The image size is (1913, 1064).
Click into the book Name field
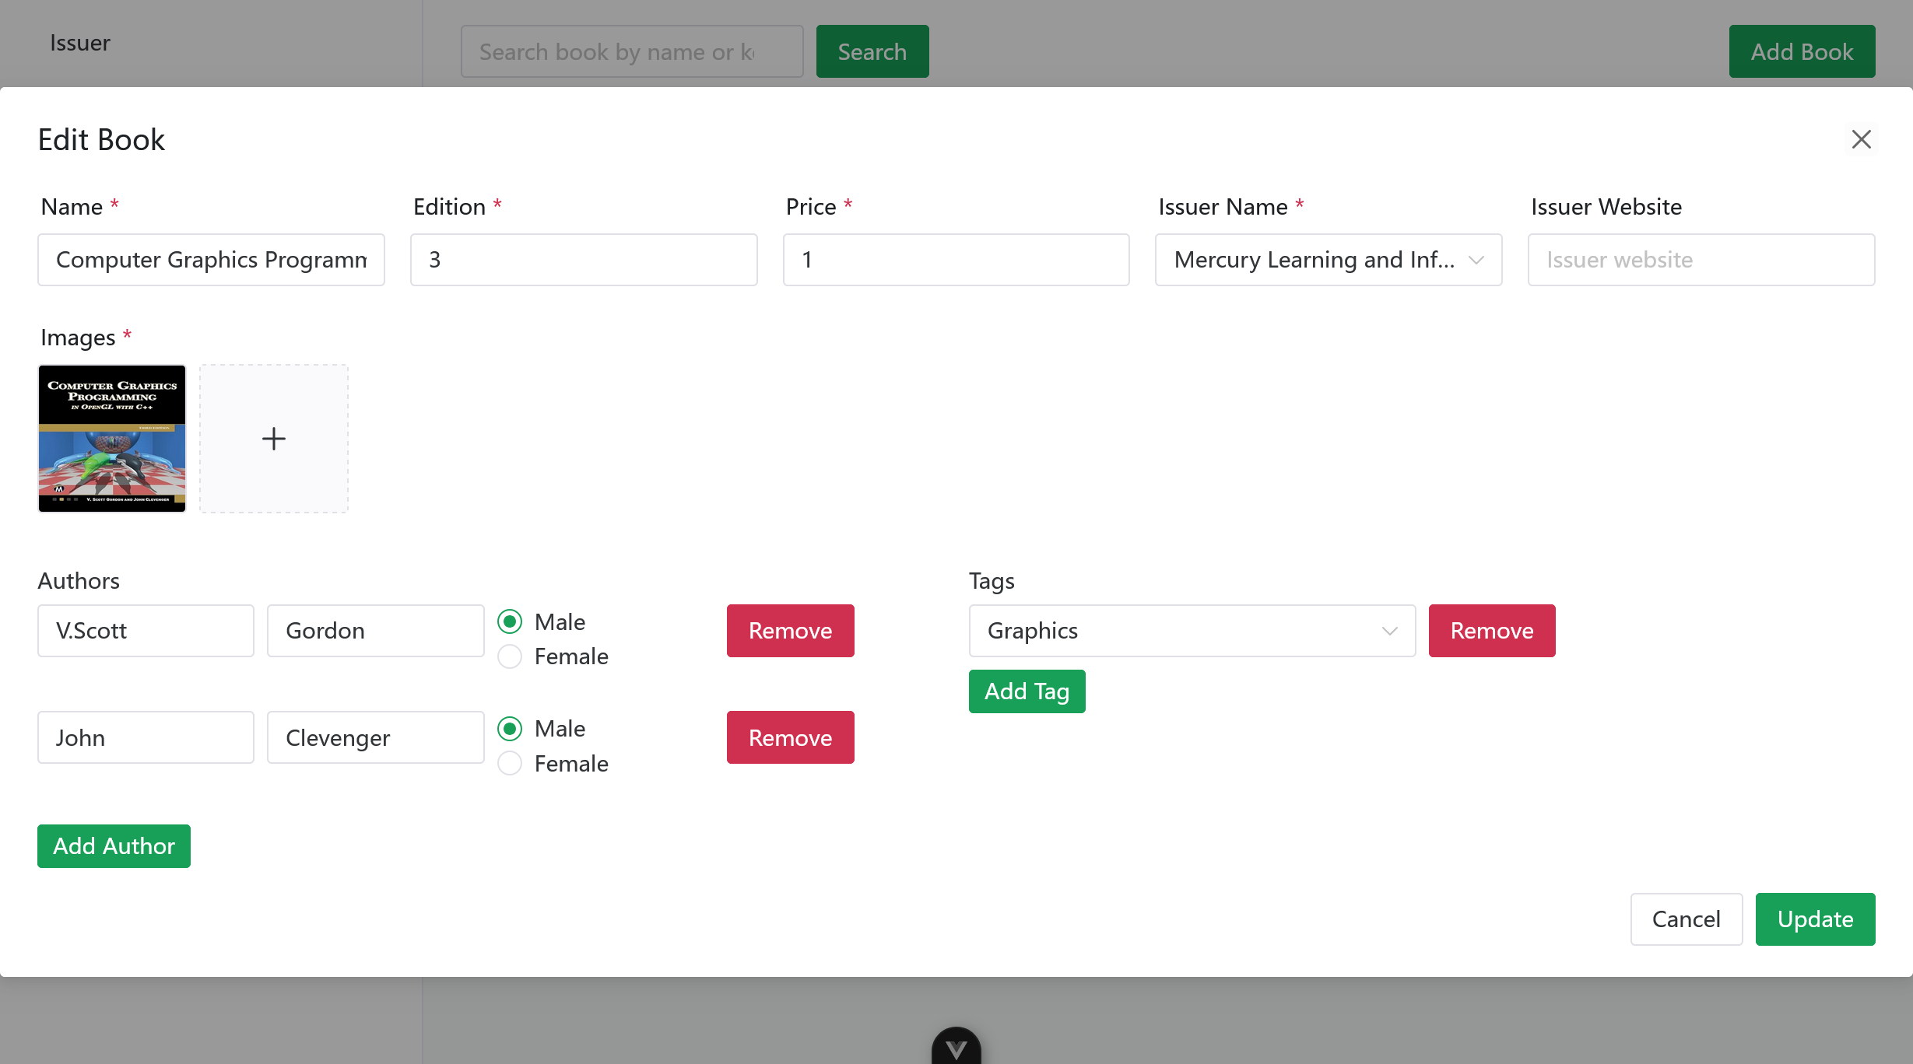(x=211, y=260)
